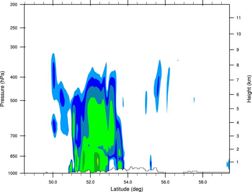The image size is (252, 192).
Task: Pick the 3 km height label
Action: pos(238,136)
